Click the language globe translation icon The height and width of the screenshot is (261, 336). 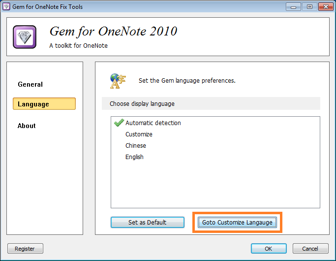click(118, 81)
